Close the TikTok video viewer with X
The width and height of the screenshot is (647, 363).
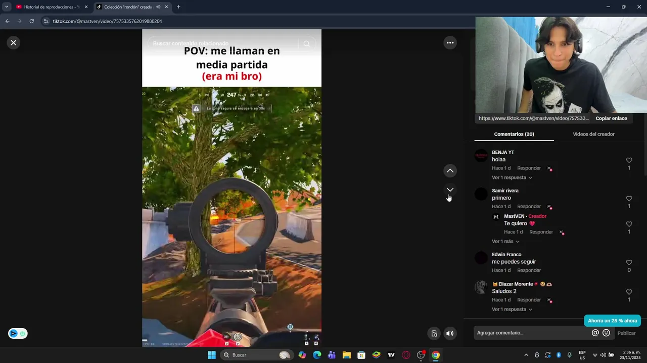tap(14, 43)
